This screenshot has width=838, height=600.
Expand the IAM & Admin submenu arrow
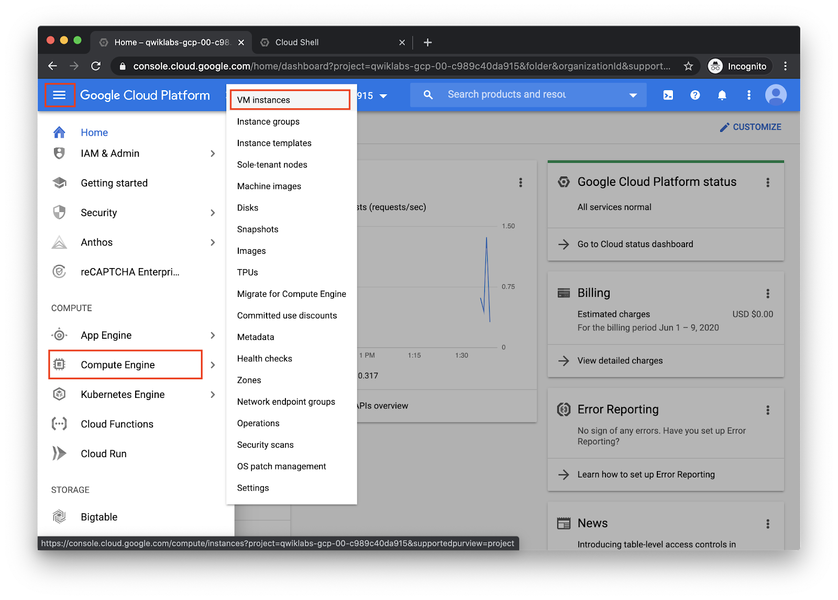(x=213, y=153)
